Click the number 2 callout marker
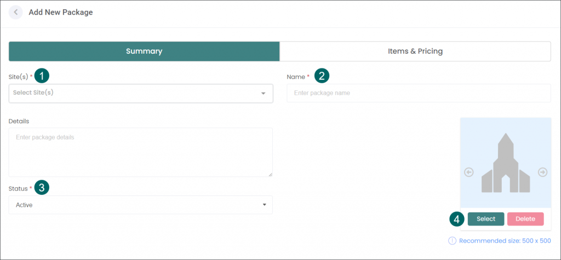The image size is (561, 260). click(x=321, y=76)
